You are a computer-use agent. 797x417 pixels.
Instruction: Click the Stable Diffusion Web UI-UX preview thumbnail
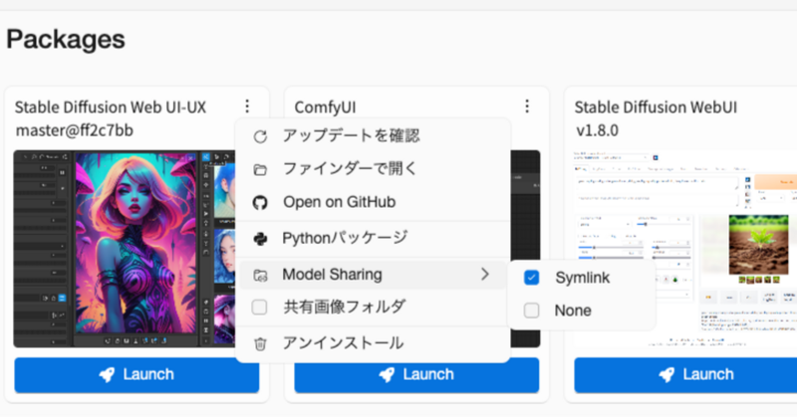(125, 249)
